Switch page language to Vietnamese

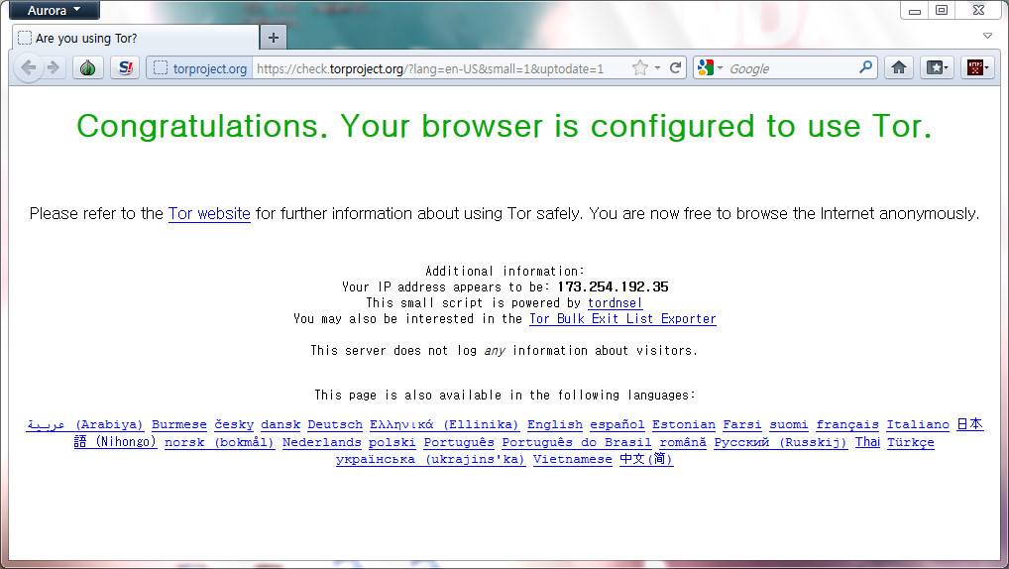572,460
